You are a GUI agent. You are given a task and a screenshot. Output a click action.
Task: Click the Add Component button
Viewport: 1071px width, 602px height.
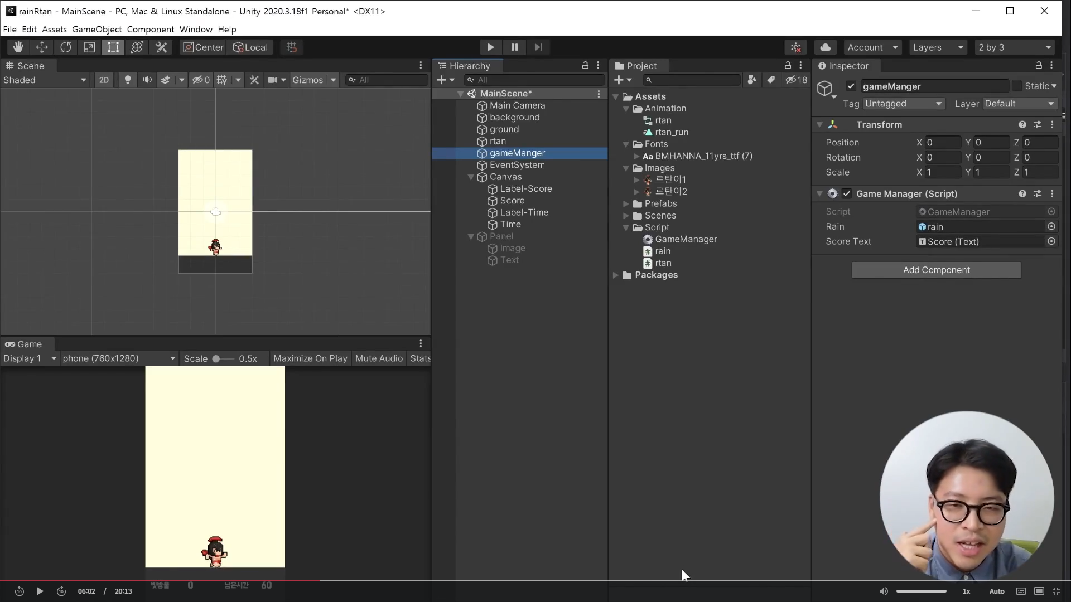936,270
